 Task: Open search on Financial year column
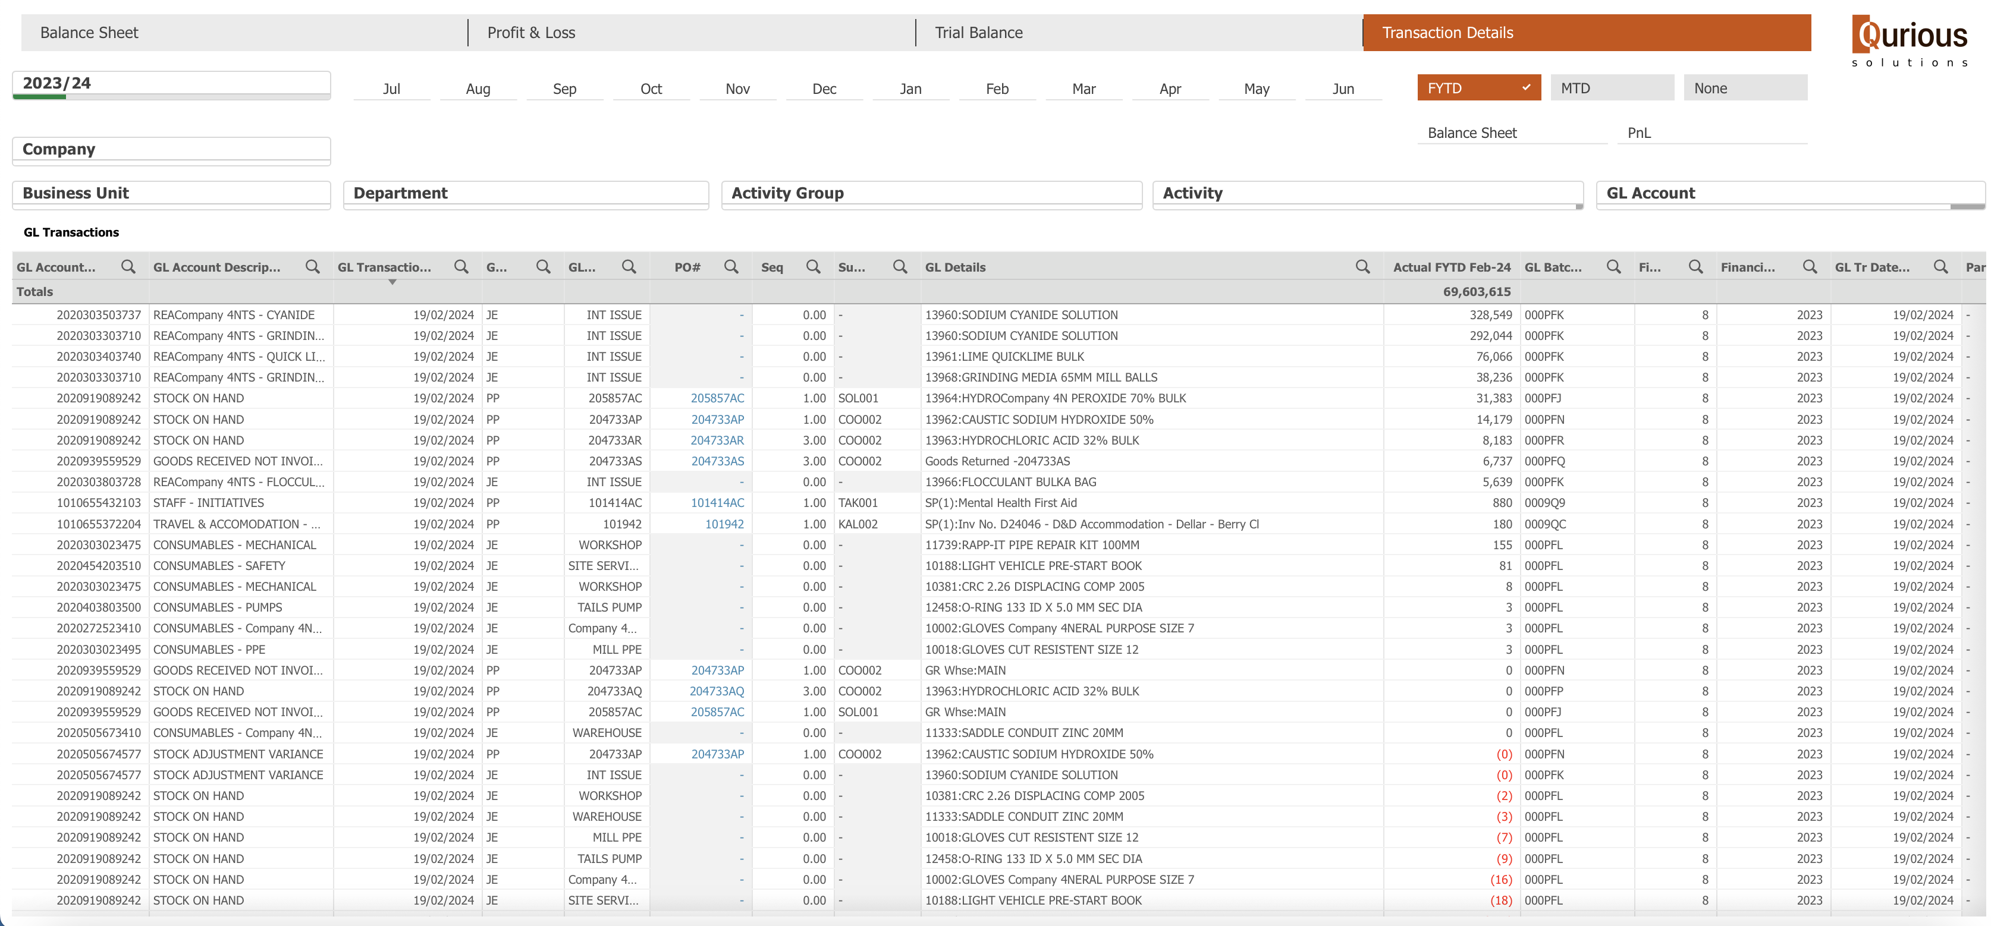tap(1810, 266)
